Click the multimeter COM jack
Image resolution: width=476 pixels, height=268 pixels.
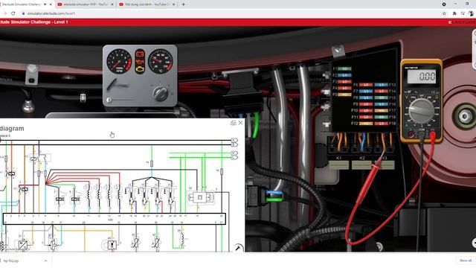pos(422,134)
